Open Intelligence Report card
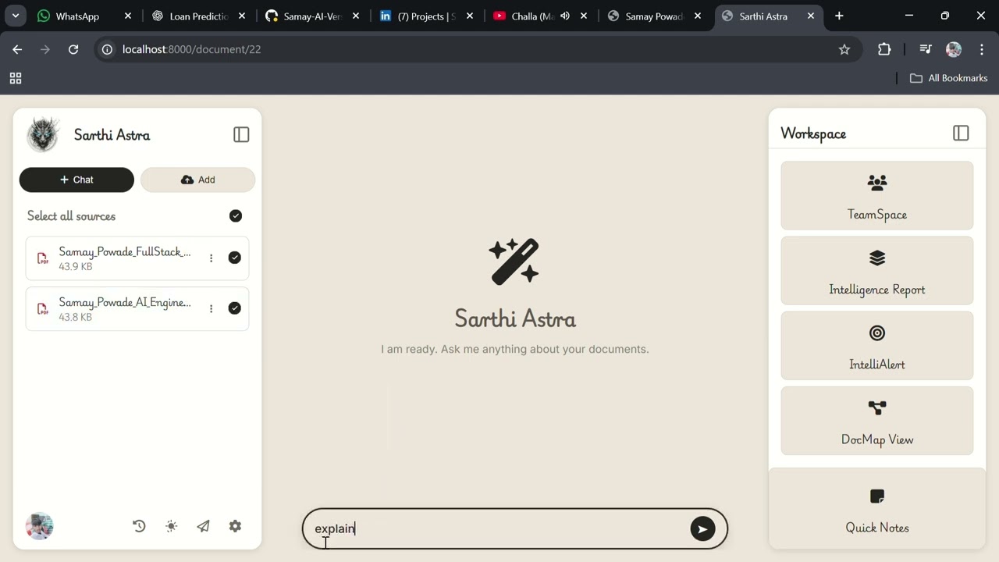Image resolution: width=999 pixels, height=562 pixels. pos(877,271)
